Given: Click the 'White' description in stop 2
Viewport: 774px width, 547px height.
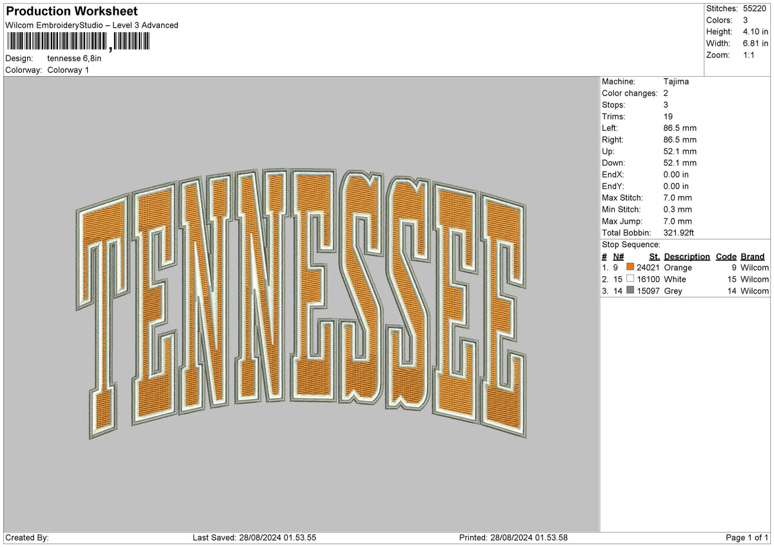Looking at the screenshot, I should pyautogui.click(x=675, y=279).
